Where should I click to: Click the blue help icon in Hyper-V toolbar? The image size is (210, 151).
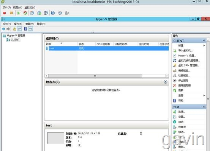pos(25,29)
